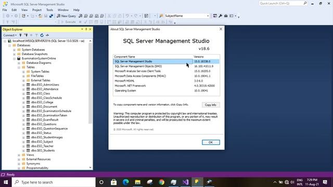Open File Explorer from the taskbar
The height and width of the screenshot is (187, 333).
click(x=137, y=182)
